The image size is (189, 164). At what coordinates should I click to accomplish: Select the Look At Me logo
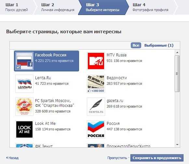tap(24, 129)
